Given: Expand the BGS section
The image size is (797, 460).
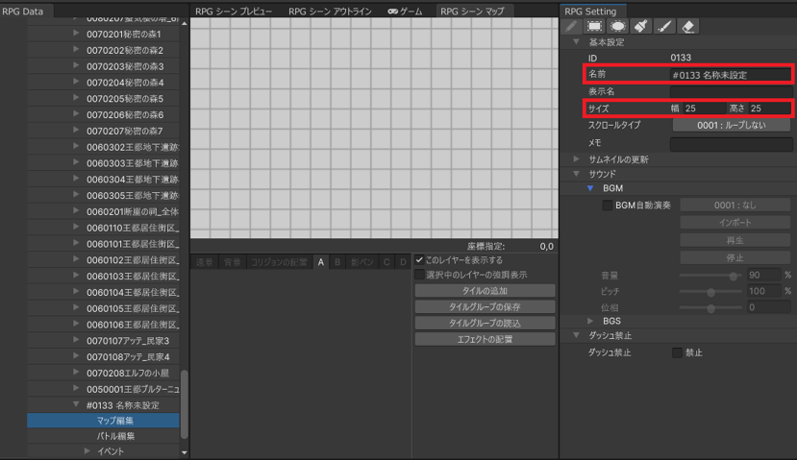Looking at the screenshot, I should (591, 320).
